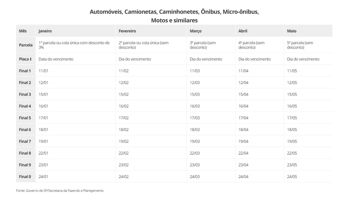Viewport: 358px width, 201px height.
Task: Click the Fonte Governo de SP source text
Action: point(60,191)
